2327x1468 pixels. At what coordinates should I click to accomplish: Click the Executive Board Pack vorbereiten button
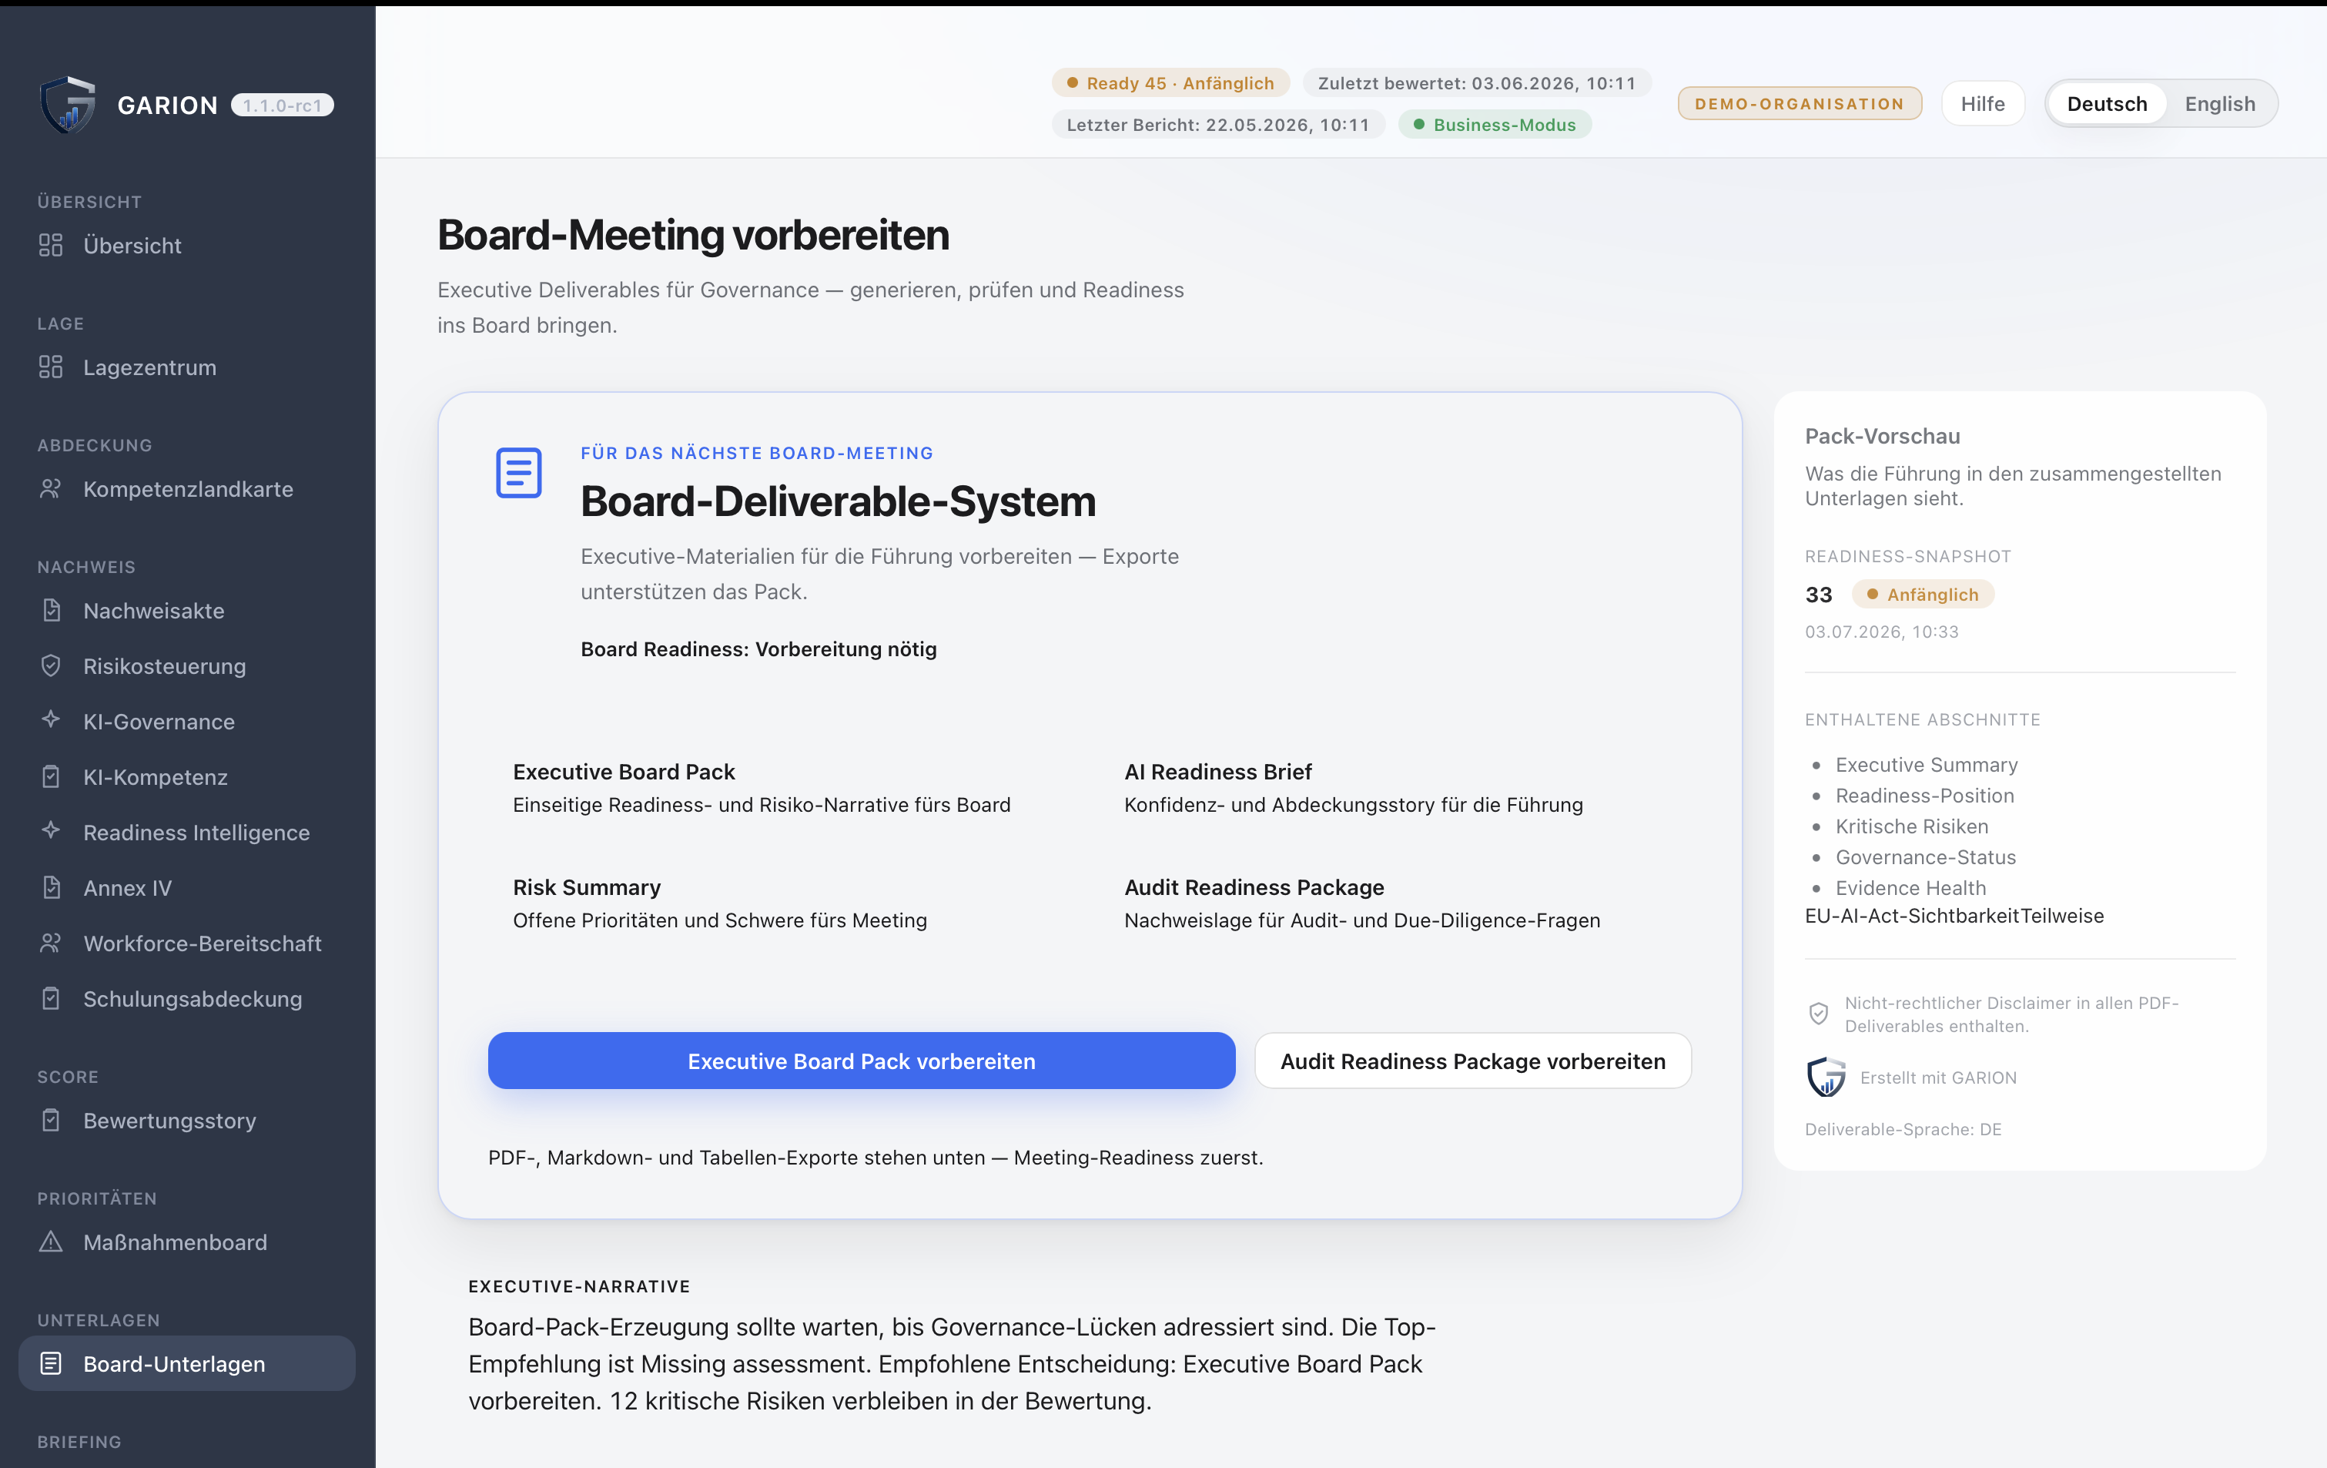tap(861, 1060)
